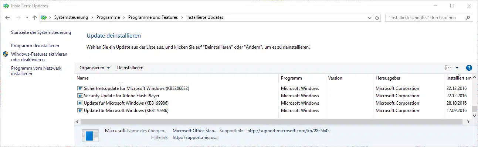Refresh the Installierte Updates list
Viewport: 478px width, 147px height.
pyautogui.click(x=377, y=18)
